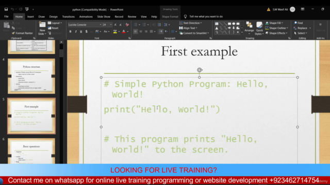
Task: Apply red font color
Action: (x=124, y=31)
